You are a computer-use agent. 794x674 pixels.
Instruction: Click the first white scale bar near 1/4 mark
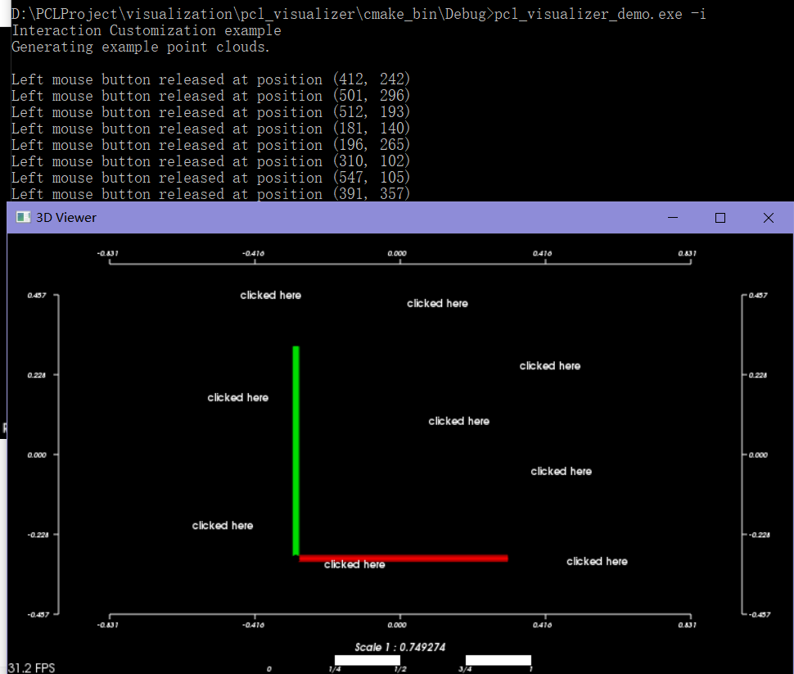(x=366, y=660)
